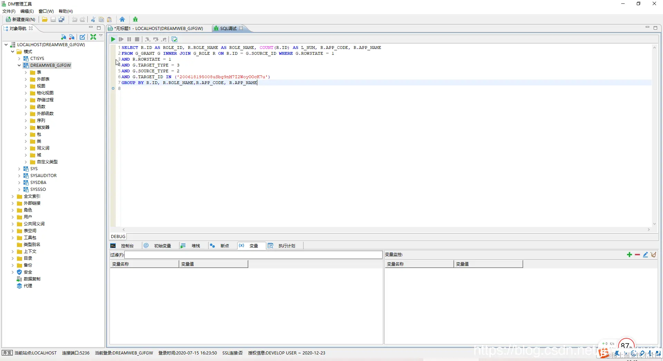Collapse the LOCALHOST(DREAMWEB_GJFGW) root node
The image size is (663, 361).
(6, 44)
